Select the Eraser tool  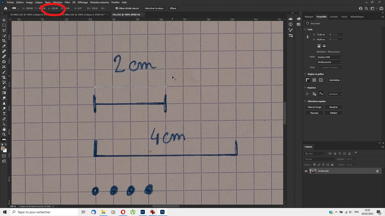[x=4, y=87]
